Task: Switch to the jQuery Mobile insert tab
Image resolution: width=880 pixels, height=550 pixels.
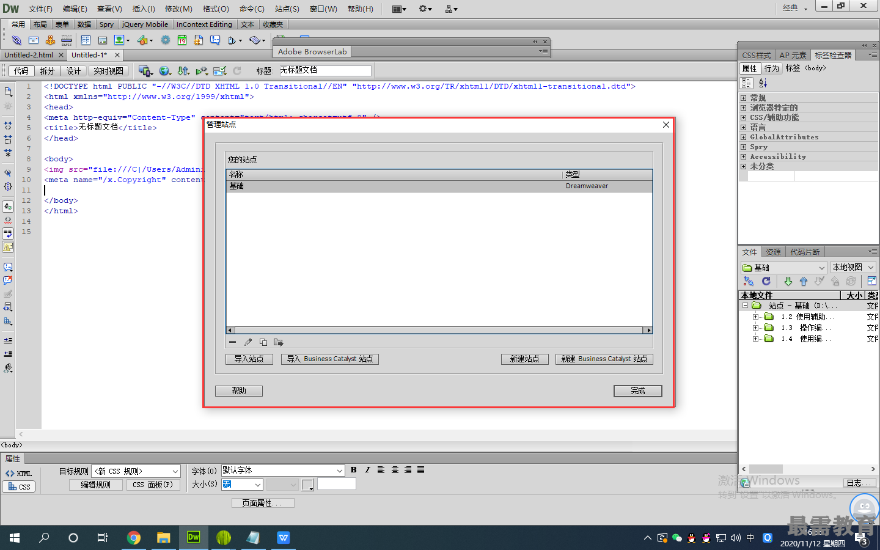Action: (x=145, y=24)
